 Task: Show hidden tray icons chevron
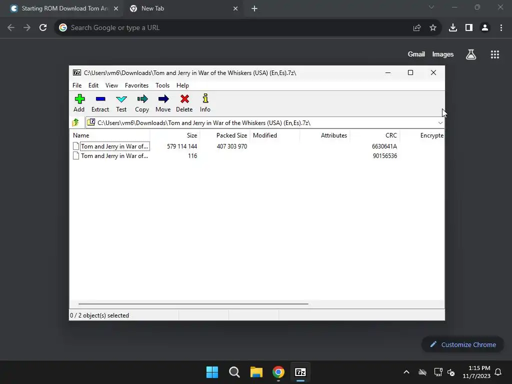(x=406, y=372)
